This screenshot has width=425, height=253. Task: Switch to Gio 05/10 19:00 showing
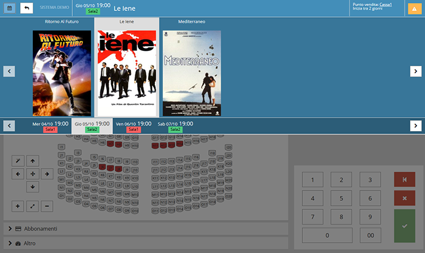pos(92,126)
